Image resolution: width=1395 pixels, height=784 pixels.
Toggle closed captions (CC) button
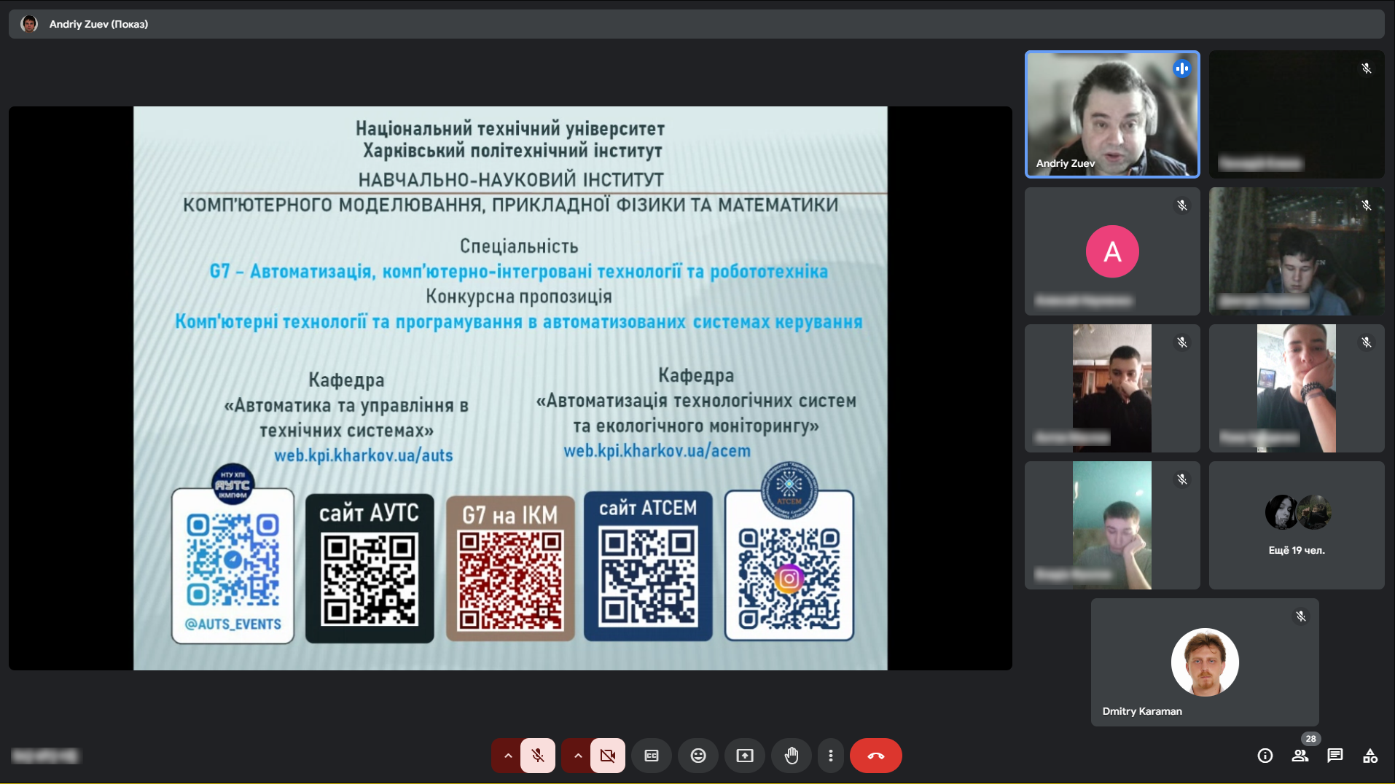point(652,756)
